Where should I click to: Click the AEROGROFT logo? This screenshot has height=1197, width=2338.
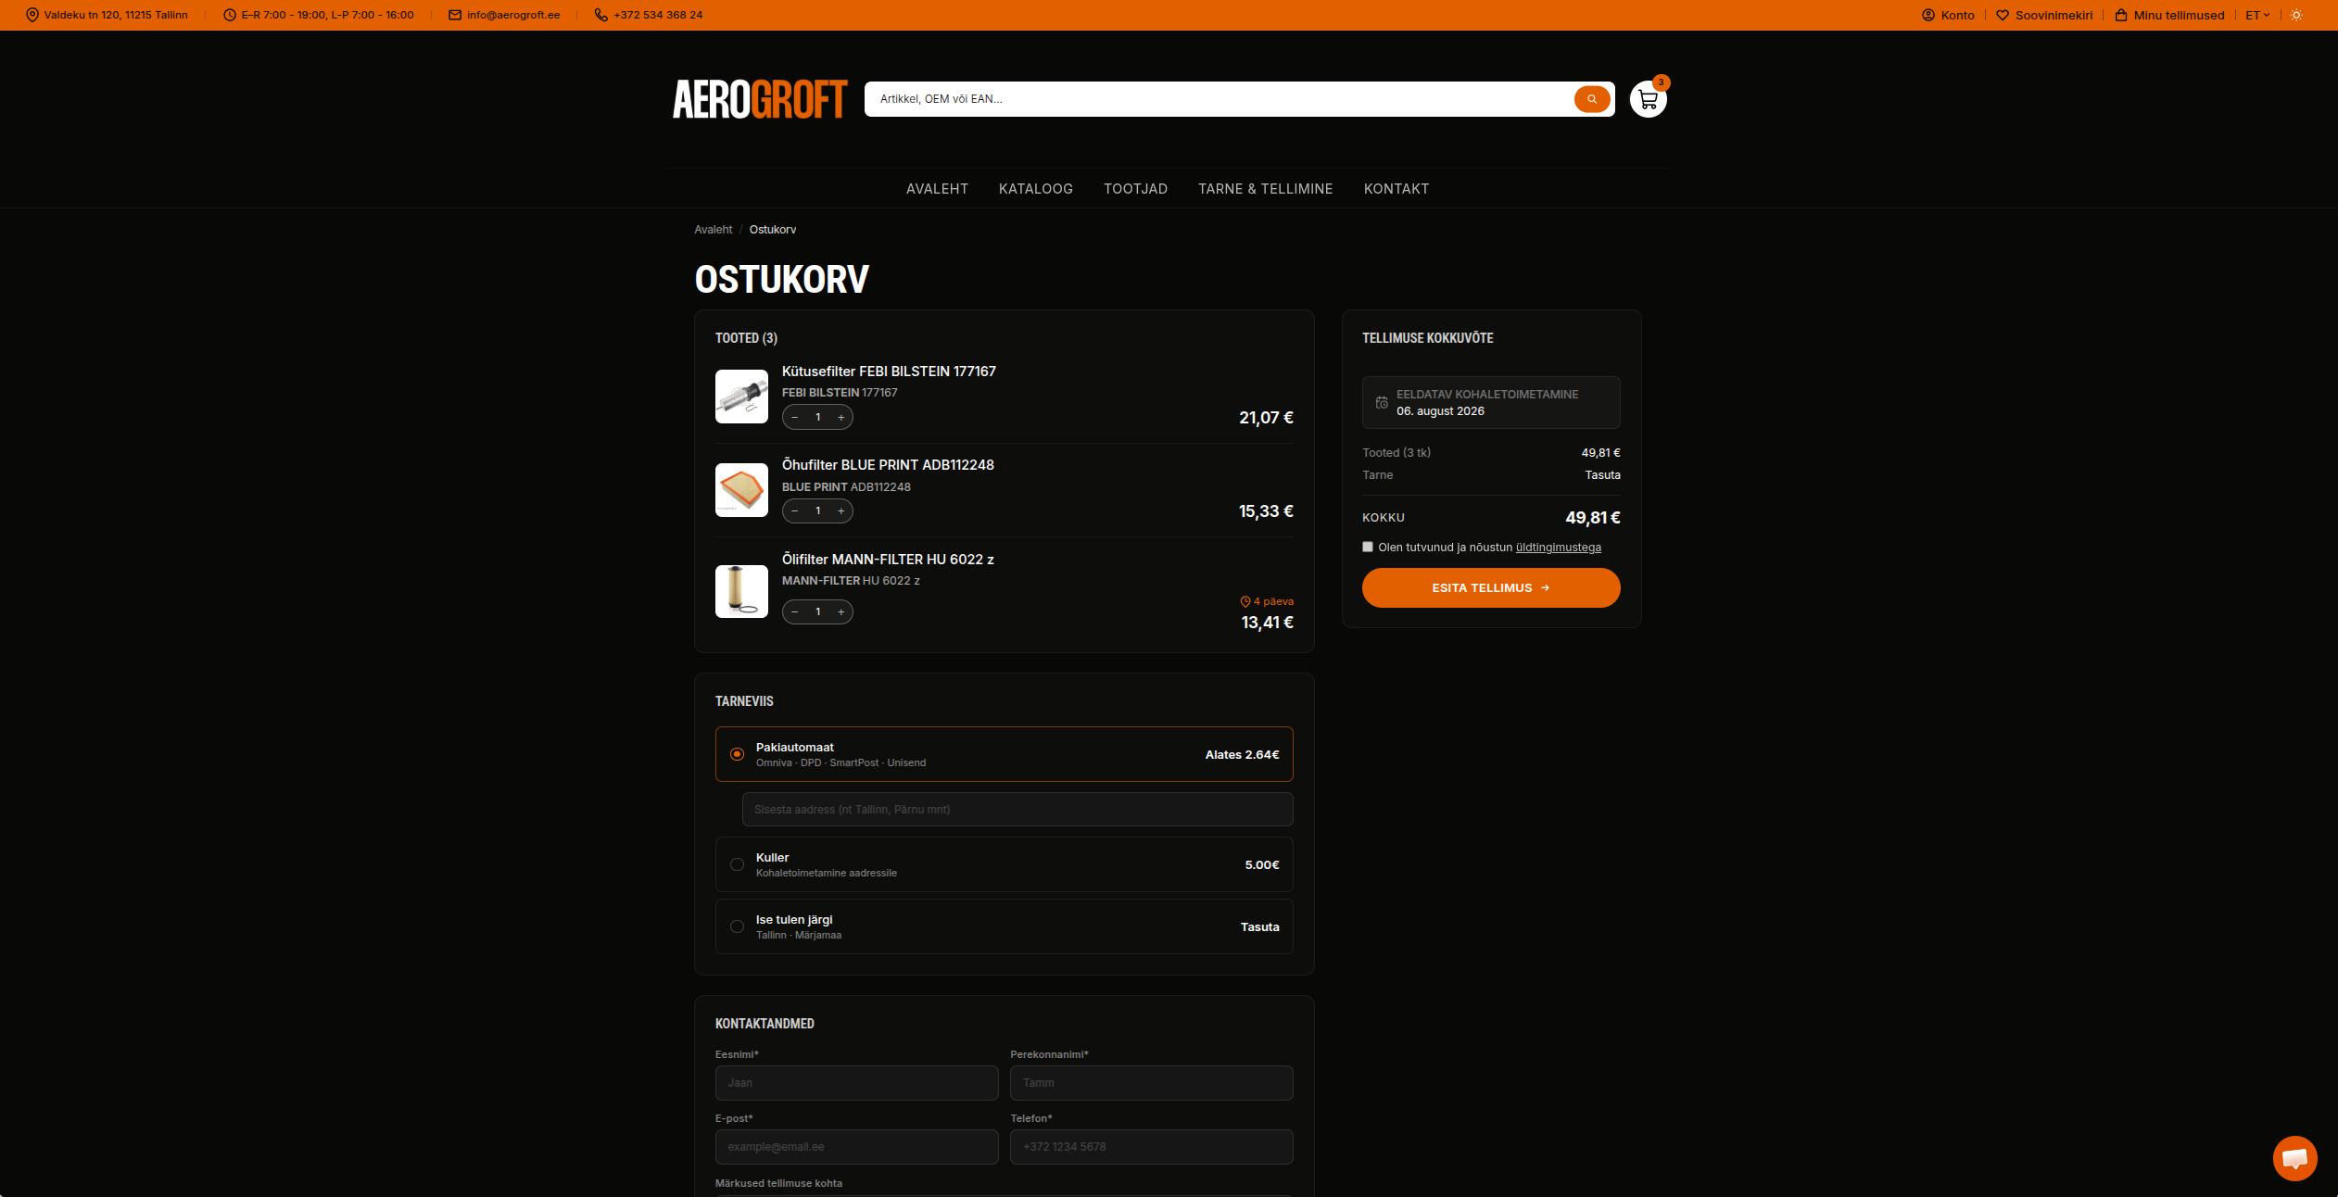[760, 99]
